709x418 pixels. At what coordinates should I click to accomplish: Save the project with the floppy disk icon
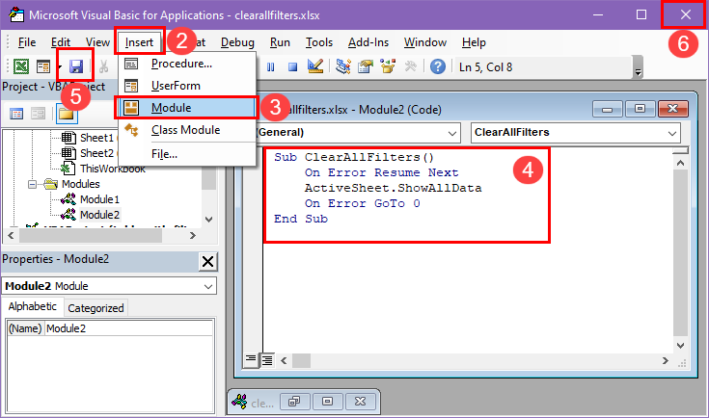pos(76,66)
